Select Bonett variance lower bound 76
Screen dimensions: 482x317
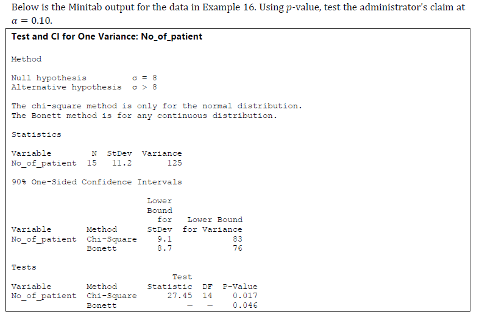pos(238,248)
